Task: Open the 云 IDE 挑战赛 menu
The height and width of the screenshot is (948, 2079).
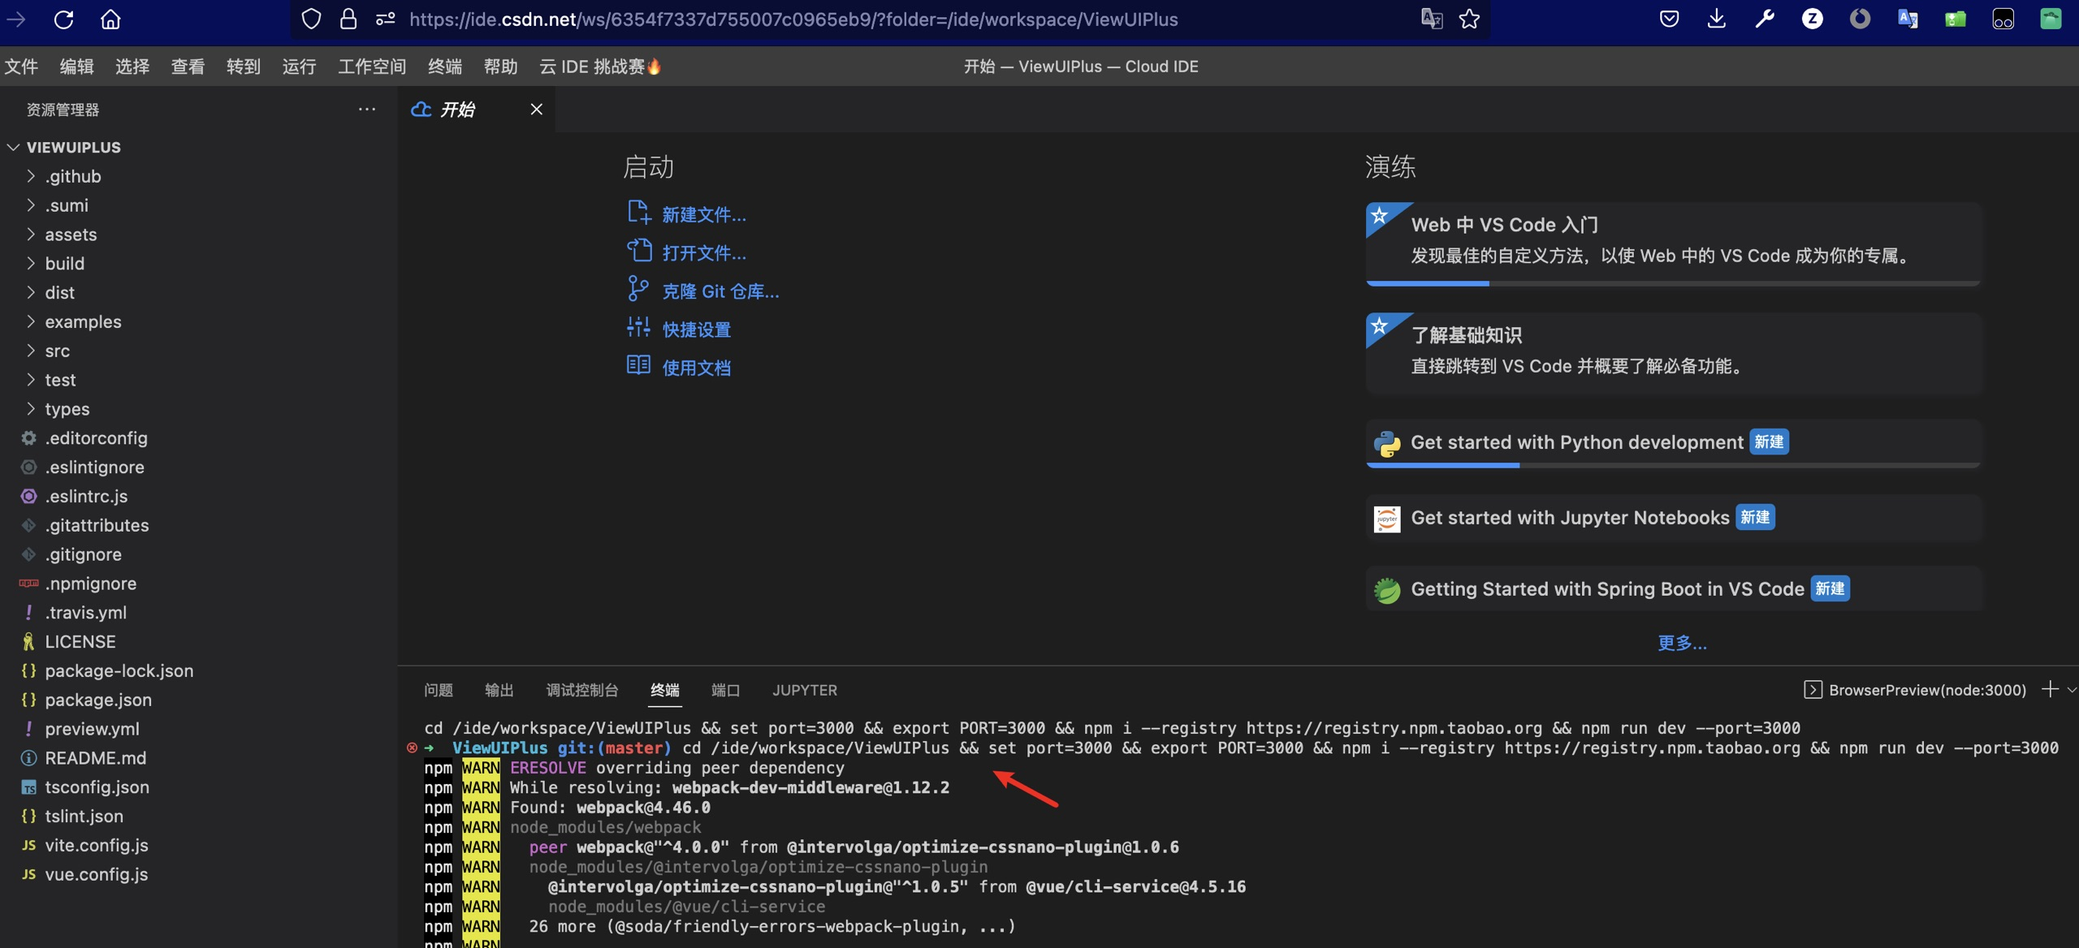Action: click(x=600, y=66)
